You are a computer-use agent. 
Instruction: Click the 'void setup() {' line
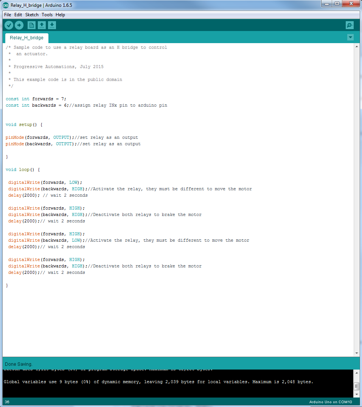(x=24, y=124)
